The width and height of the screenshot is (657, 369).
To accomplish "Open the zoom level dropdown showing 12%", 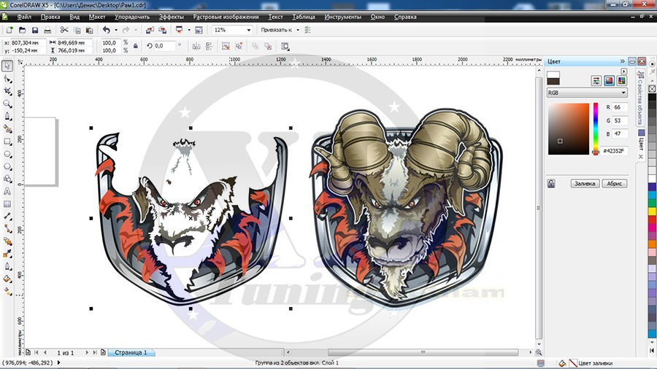I will pyautogui.click(x=248, y=30).
